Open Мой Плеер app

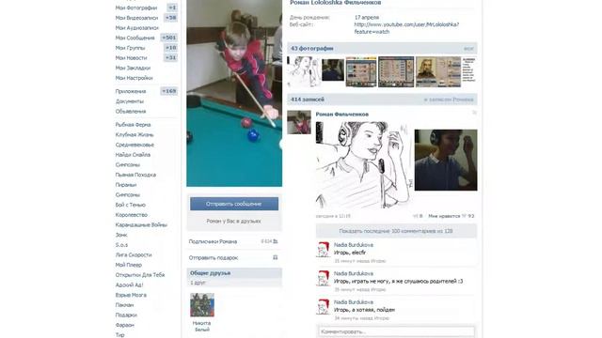129,265
